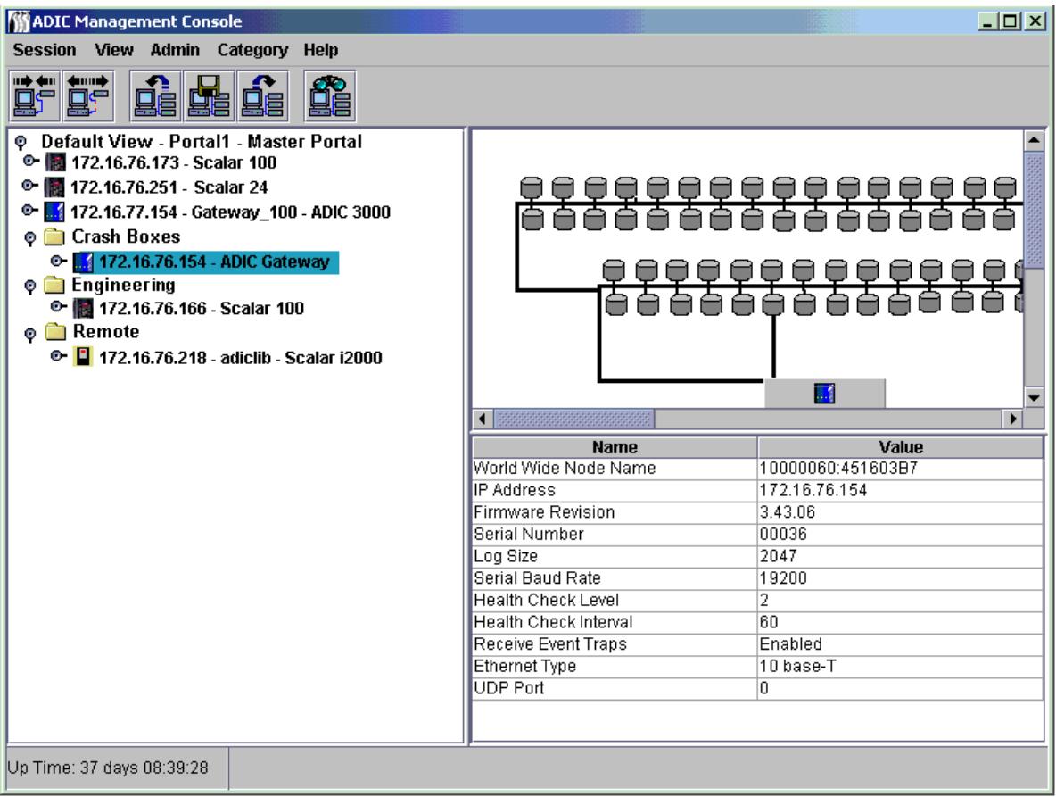Click the Scalar 100 icon for 172.16.76.173
The width and height of the screenshot is (1056, 797).
click(x=55, y=162)
